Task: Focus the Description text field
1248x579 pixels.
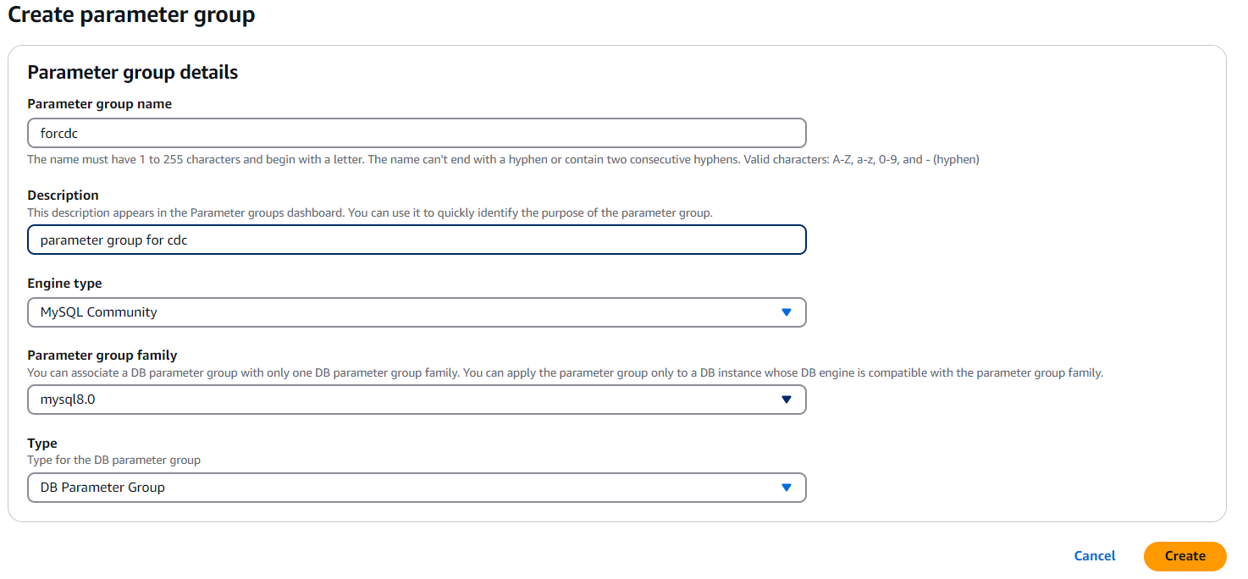Action: click(x=417, y=240)
